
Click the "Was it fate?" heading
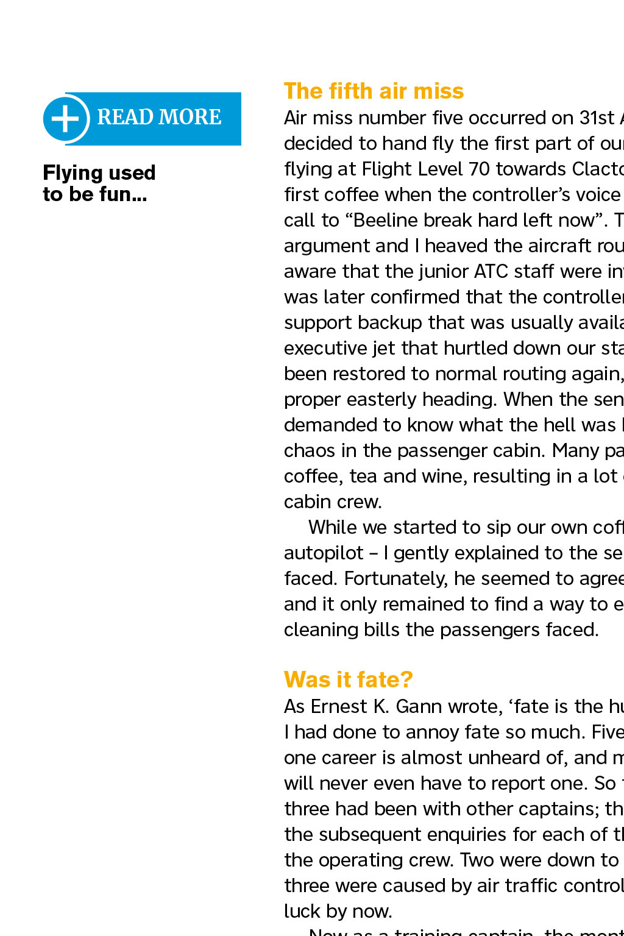[x=348, y=679]
